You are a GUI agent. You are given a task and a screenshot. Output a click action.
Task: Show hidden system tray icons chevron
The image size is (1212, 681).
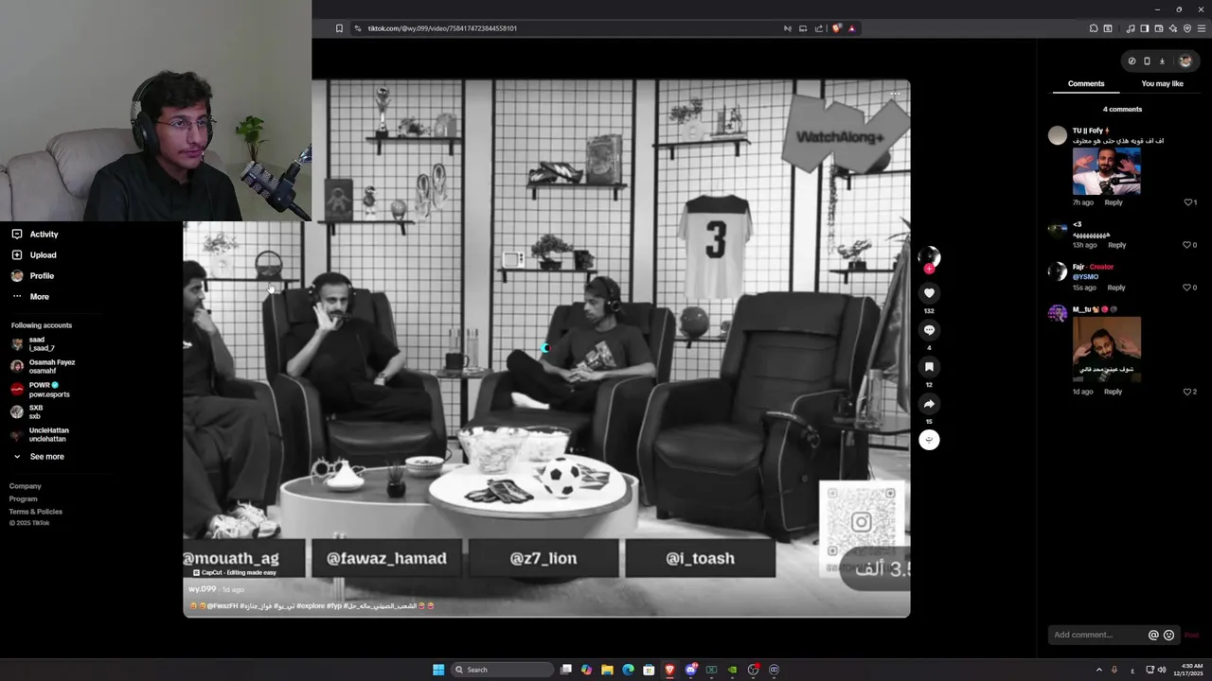(x=1098, y=670)
